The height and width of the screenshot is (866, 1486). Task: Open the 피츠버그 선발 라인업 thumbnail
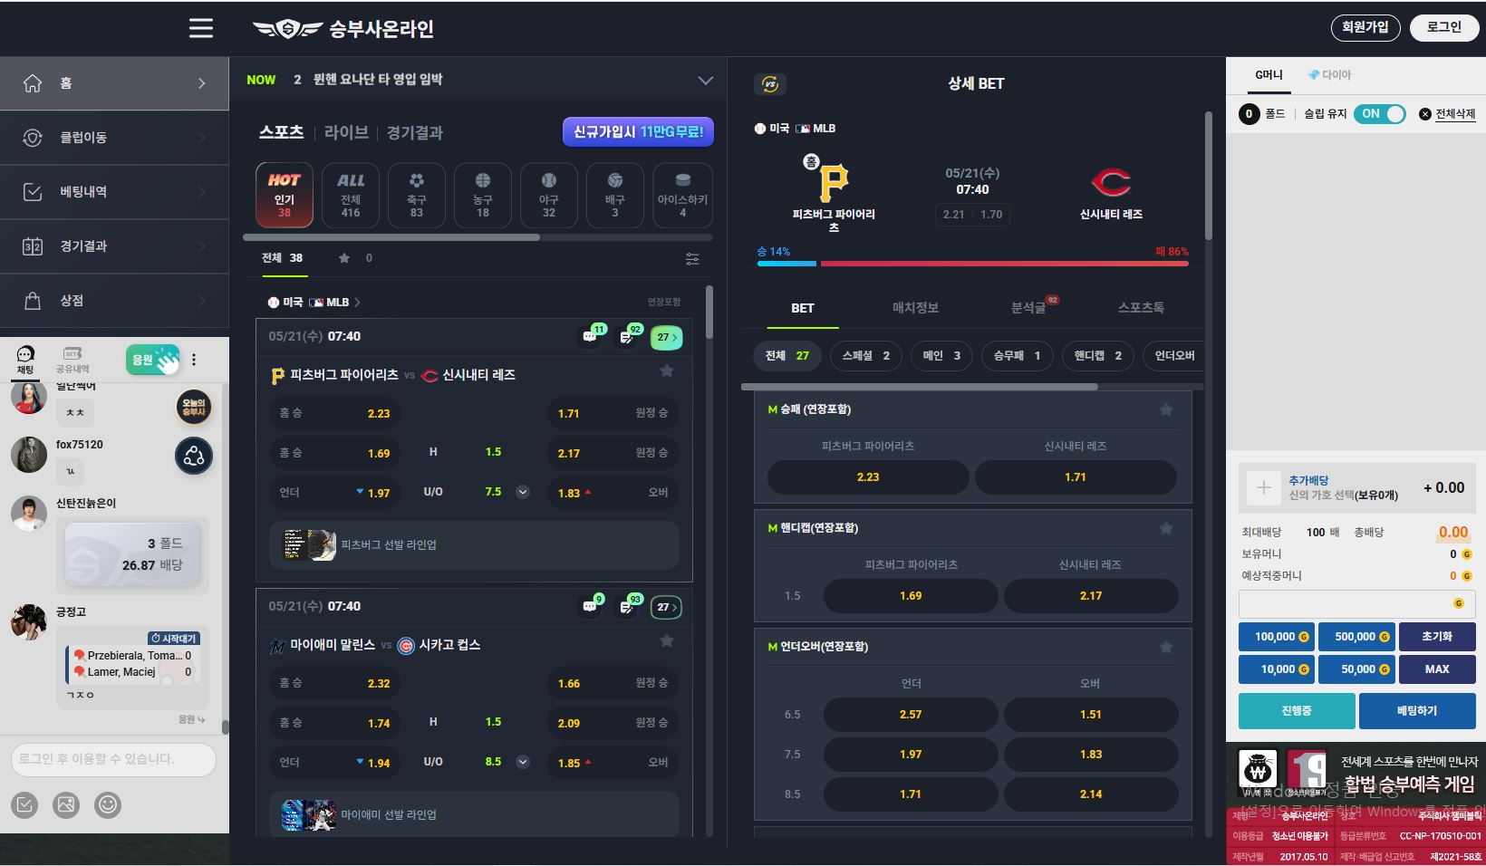tap(310, 544)
